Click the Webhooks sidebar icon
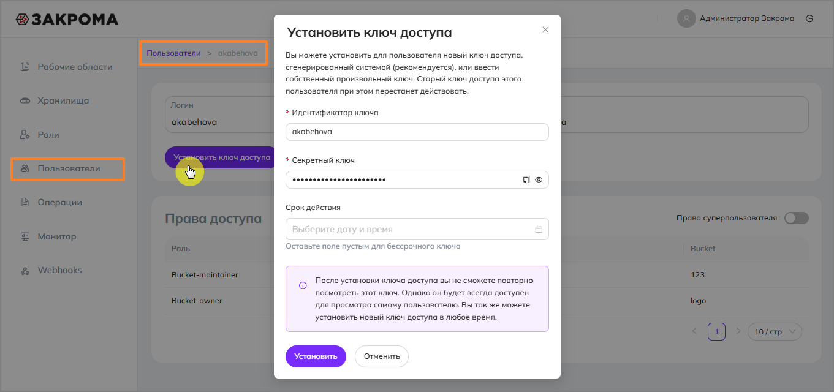The width and height of the screenshot is (834, 392). coord(25,270)
